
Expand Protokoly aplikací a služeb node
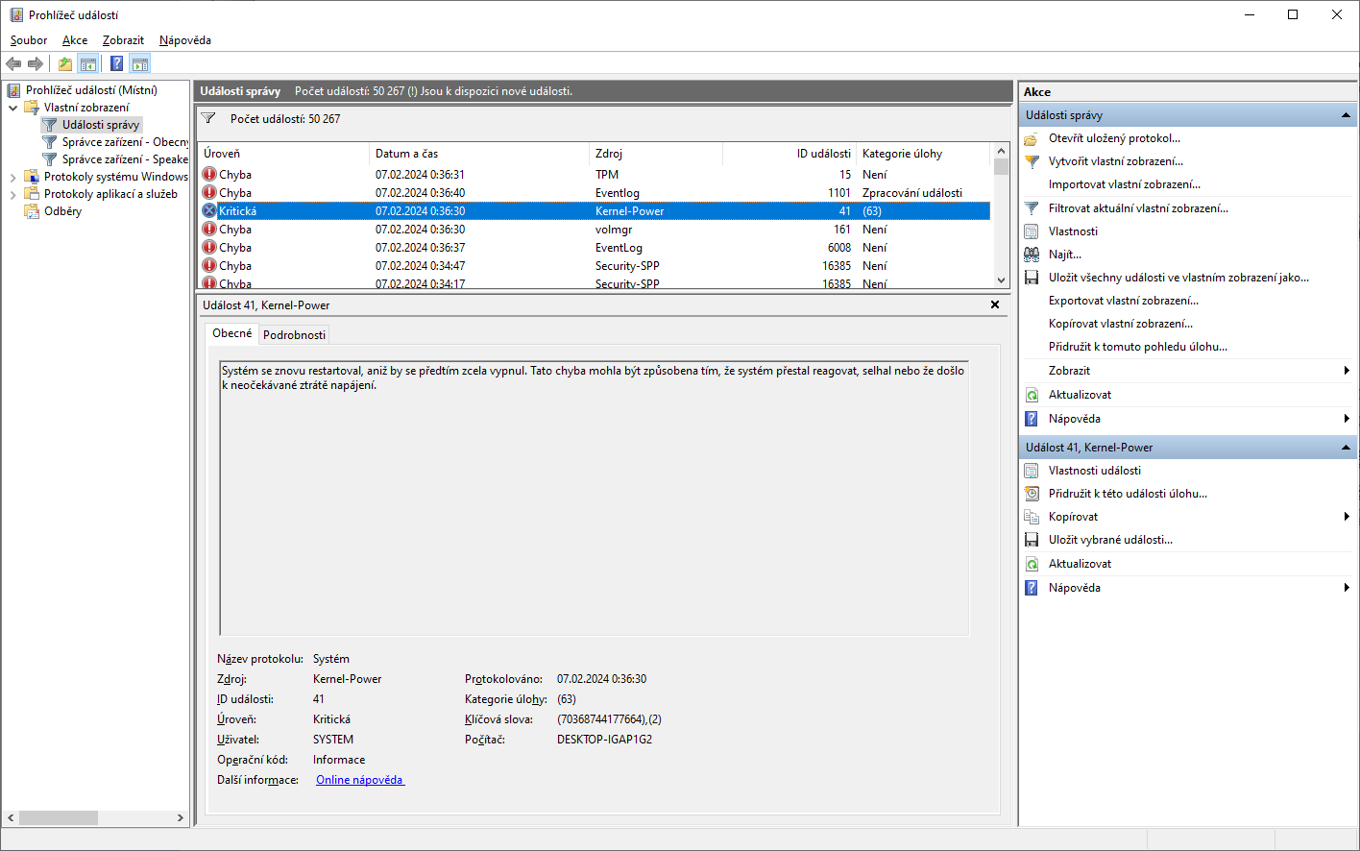[13, 194]
